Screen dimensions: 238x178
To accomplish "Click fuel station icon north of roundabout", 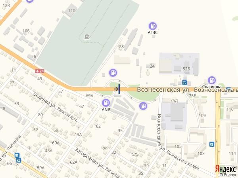I will [x=113, y=72].
